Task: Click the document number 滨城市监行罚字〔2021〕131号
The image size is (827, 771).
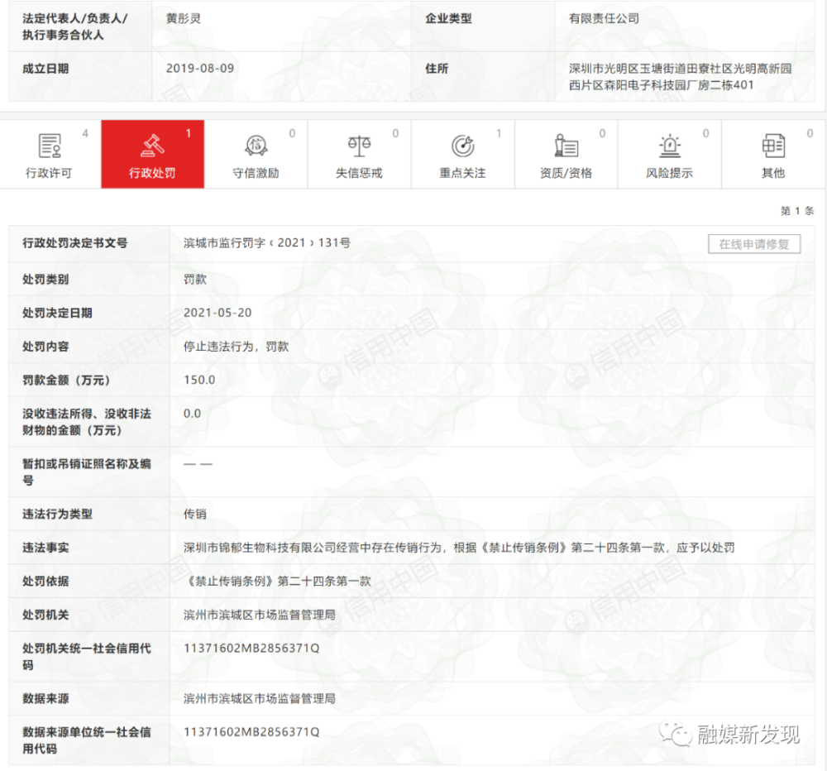Action: (x=267, y=242)
